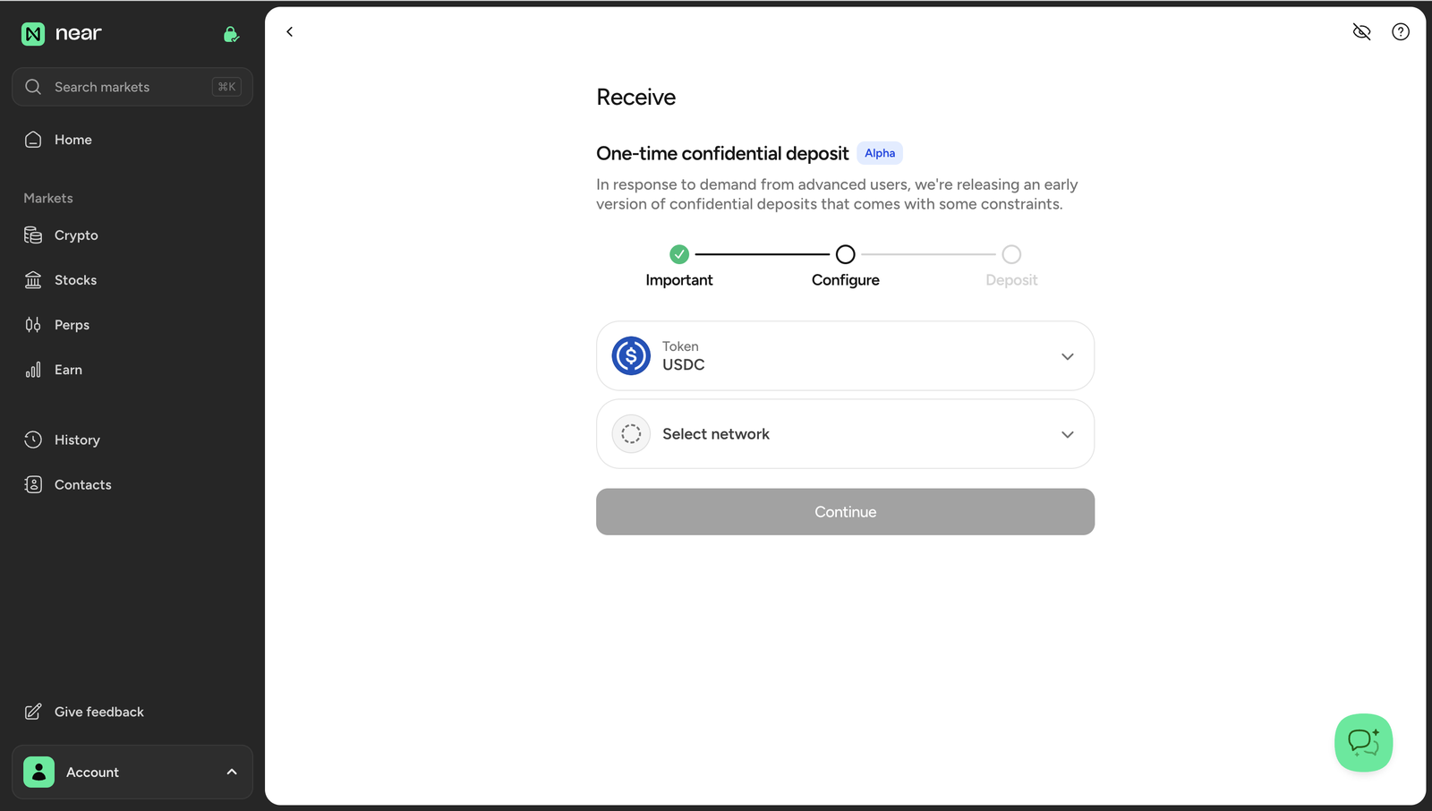This screenshot has width=1432, height=811.
Task: Click the USDC token coin icon
Action: [631, 356]
